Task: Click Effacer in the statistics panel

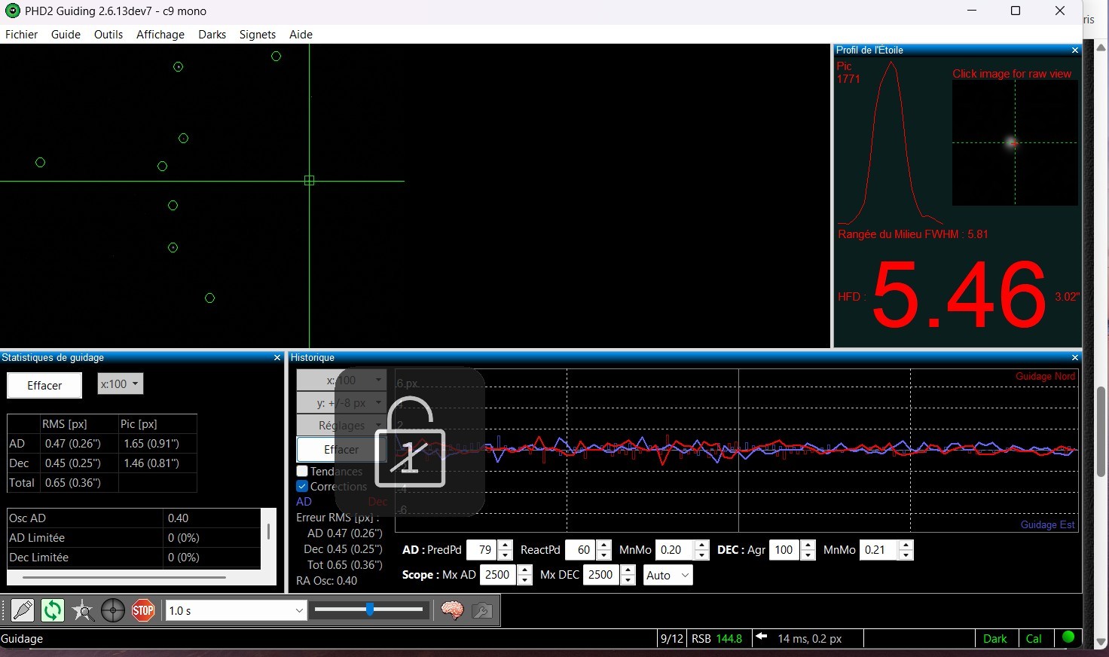Action: pos(44,386)
